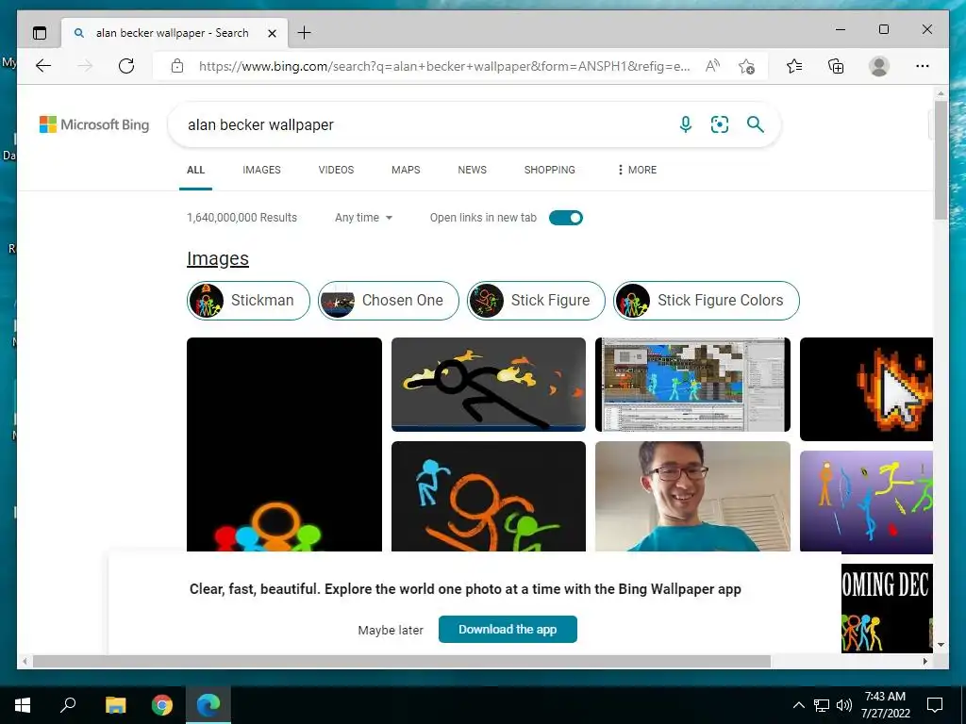This screenshot has height=724, width=966.
Task: Open the network status tray icon
Action: pyautogui.click(x=822, y=705)
